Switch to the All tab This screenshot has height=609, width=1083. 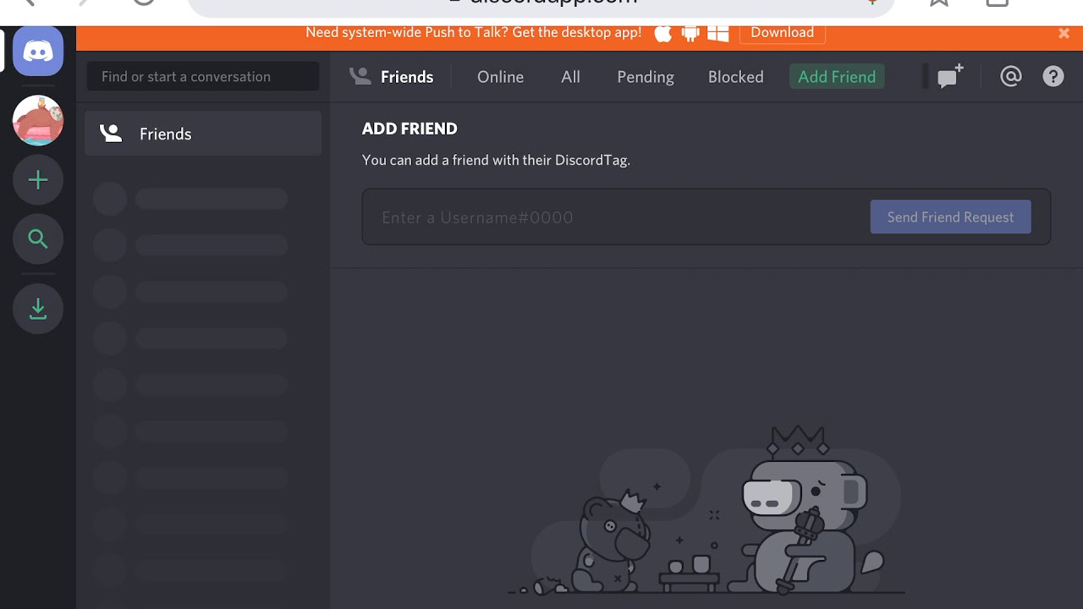coord(570,77)
